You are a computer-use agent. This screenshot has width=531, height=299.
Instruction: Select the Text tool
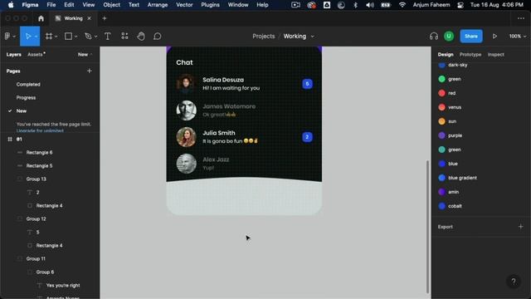107,37
